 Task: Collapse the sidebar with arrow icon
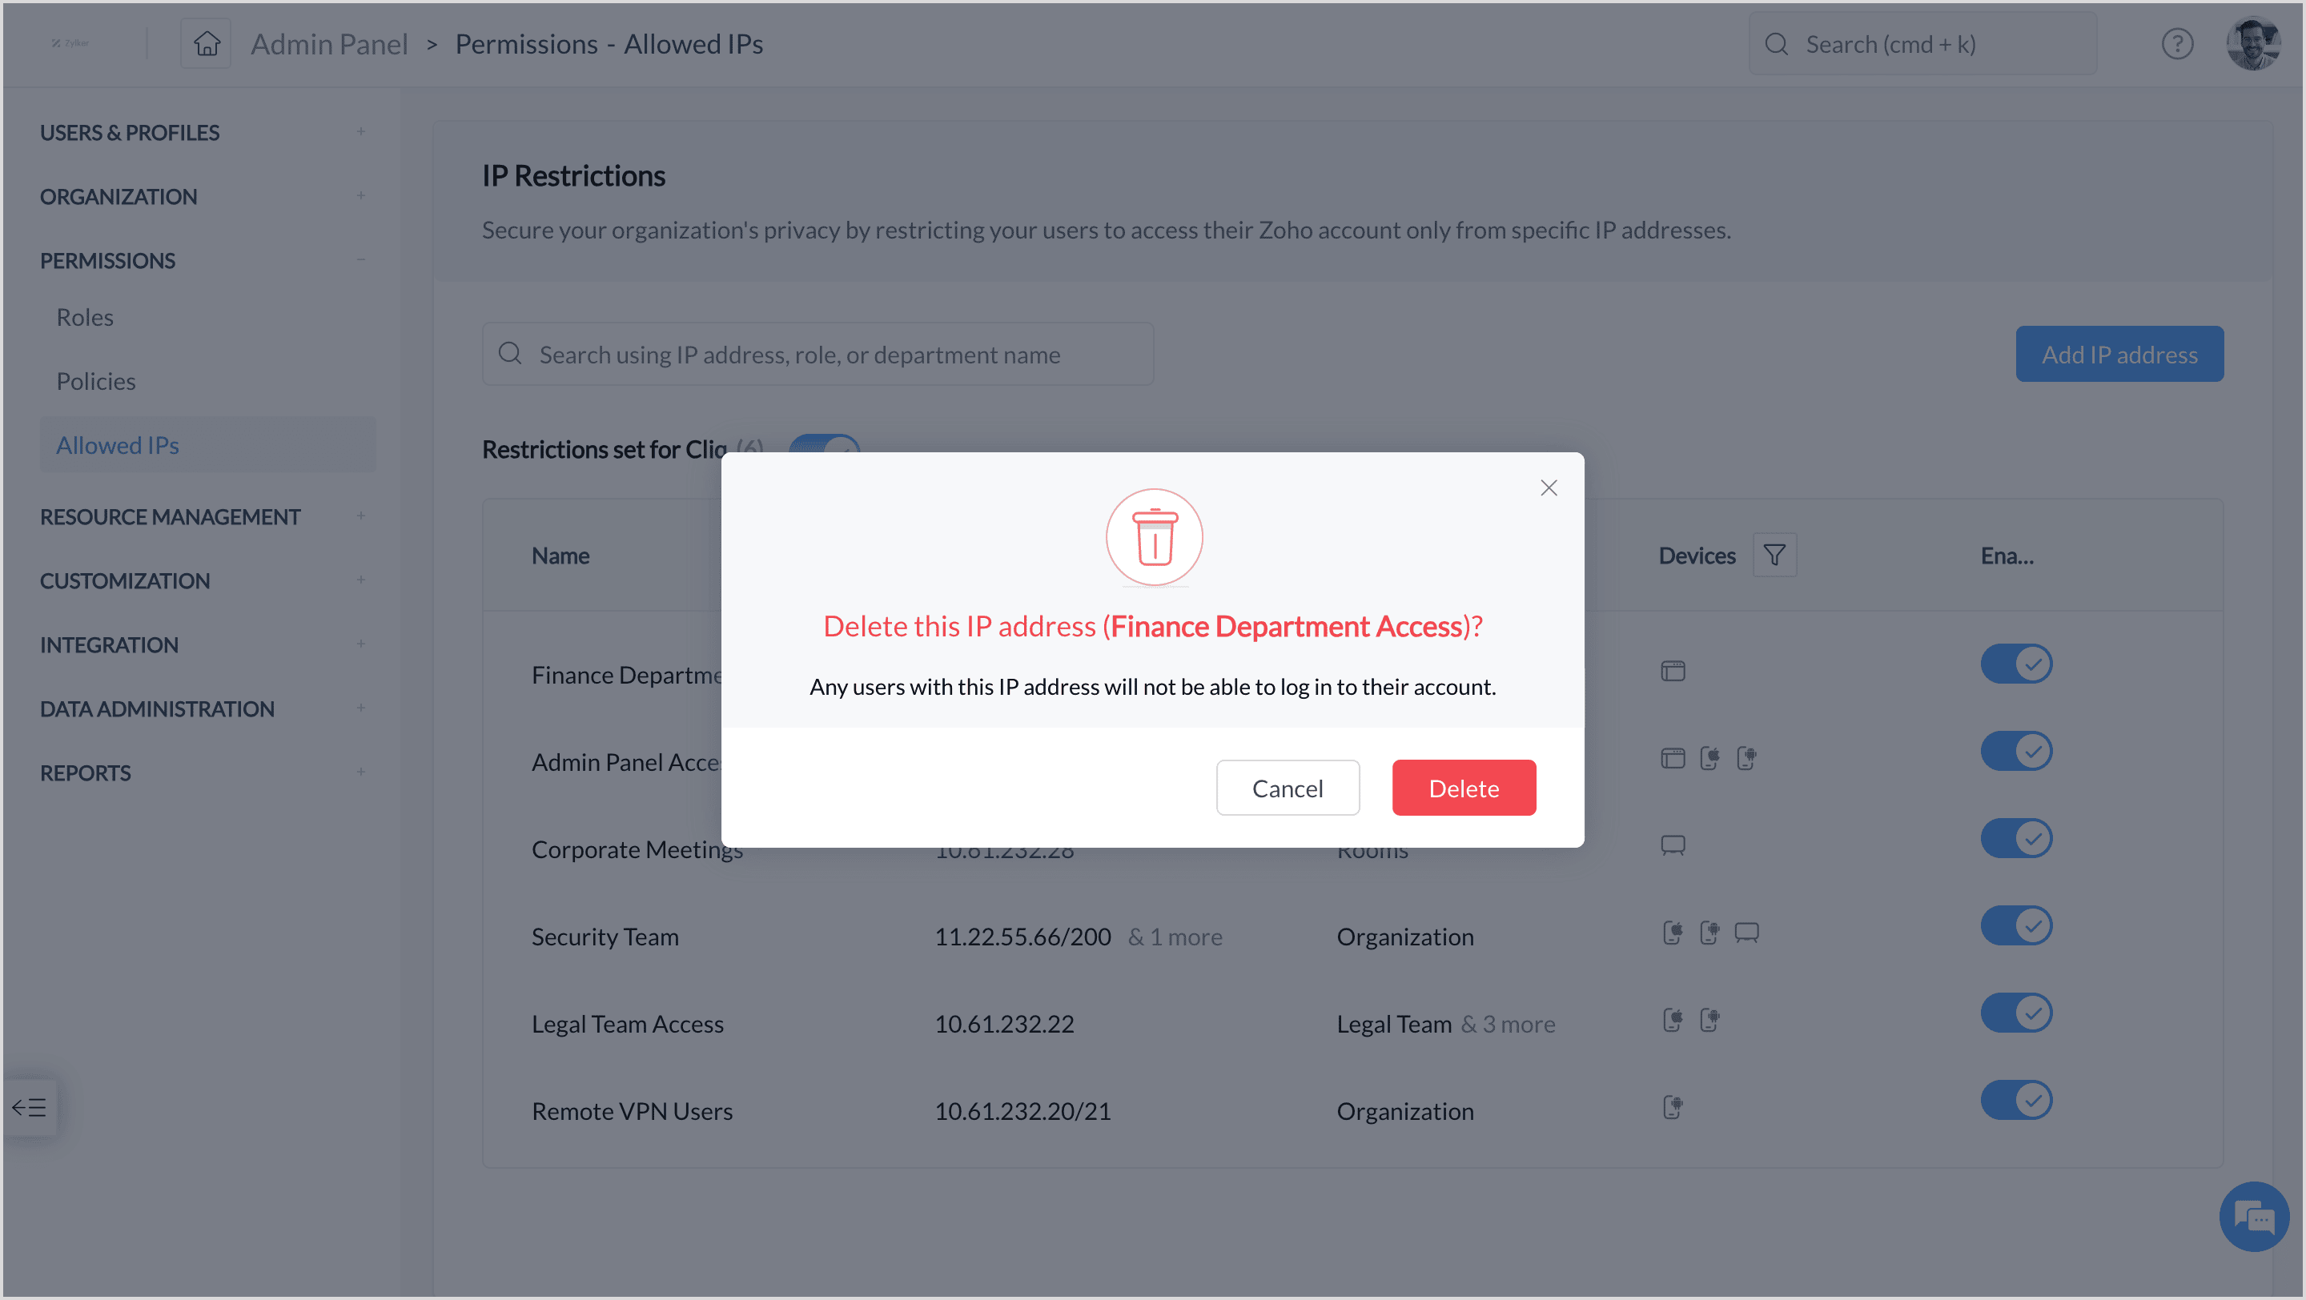click(x=30, y=1107)
